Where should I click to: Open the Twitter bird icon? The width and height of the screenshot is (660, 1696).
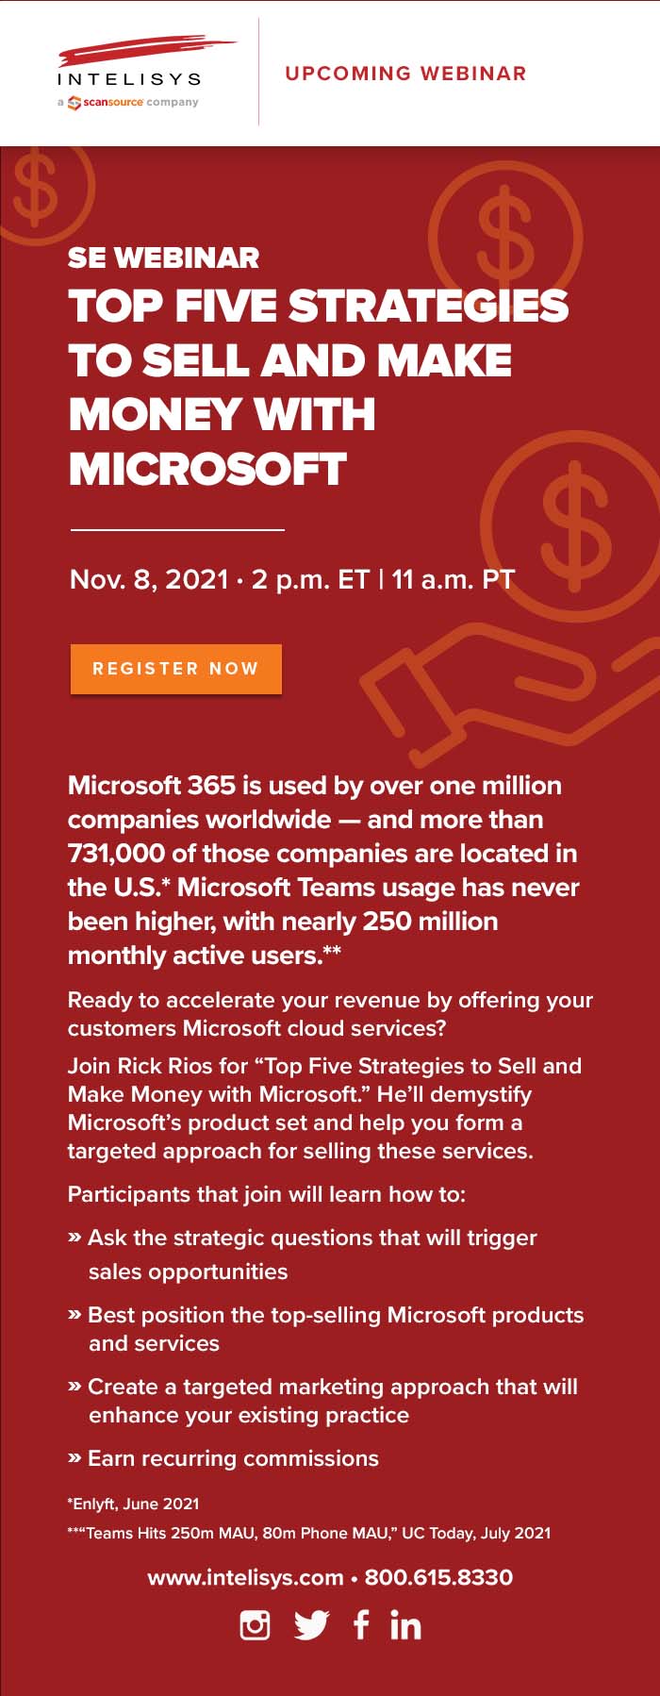(x=312, y=1625)
